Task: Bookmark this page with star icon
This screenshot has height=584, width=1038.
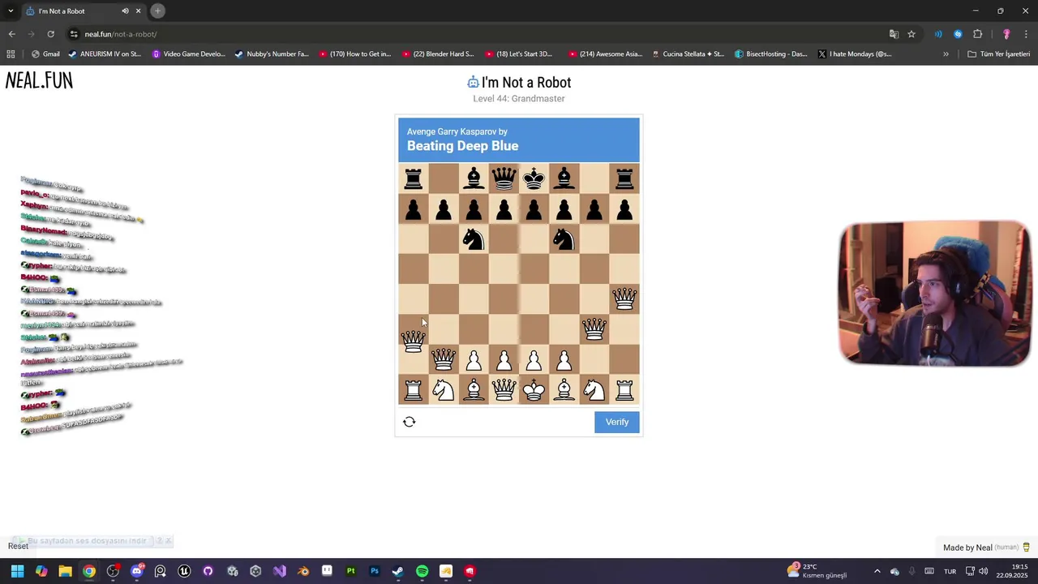Action: pos(911,34)
